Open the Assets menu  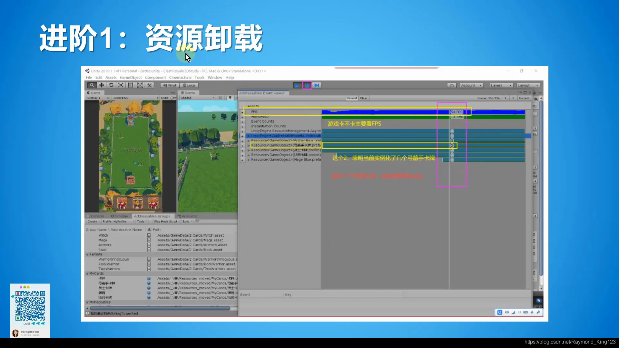coord(111,77)
